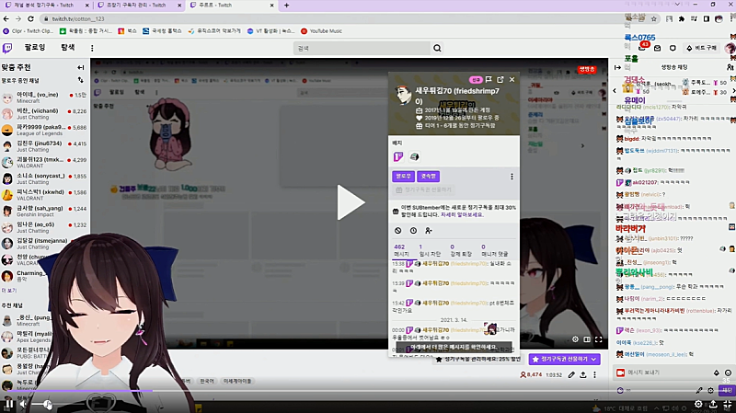Open the Twitch stream player settings gear
The width and height of the screenshot is (736, 413).
[575, 339]
